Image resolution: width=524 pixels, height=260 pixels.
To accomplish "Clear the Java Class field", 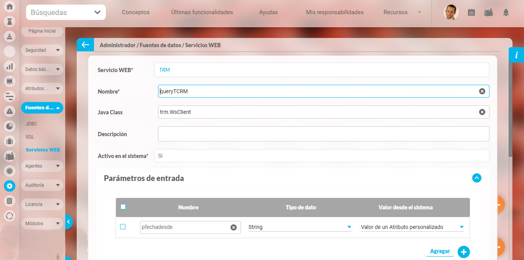I will coord(482,112).
